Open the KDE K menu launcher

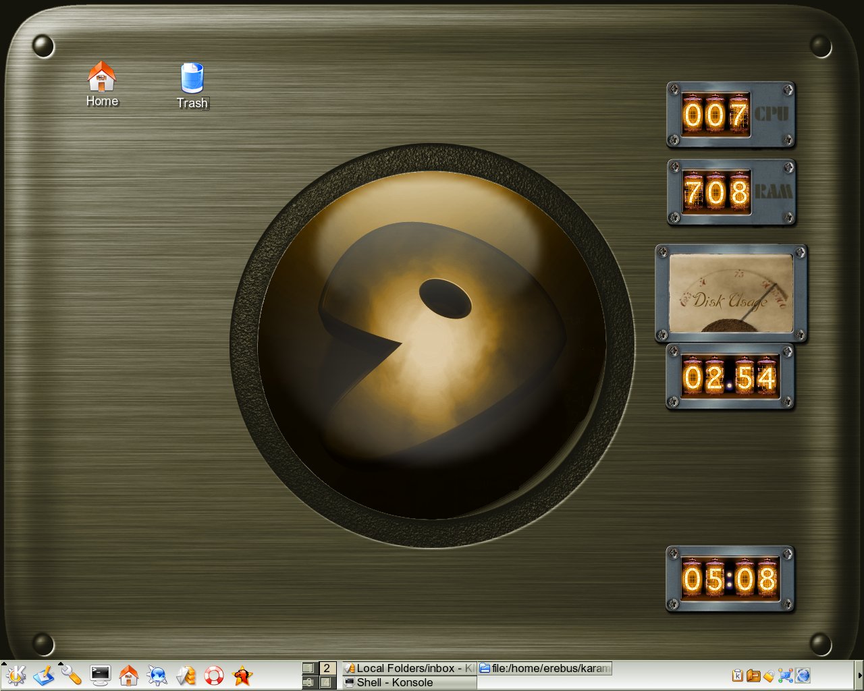pos(16,675)
